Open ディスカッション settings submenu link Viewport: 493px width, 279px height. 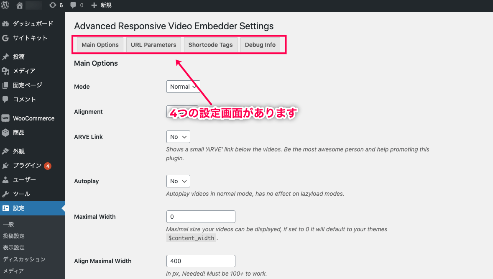point(24,259)
